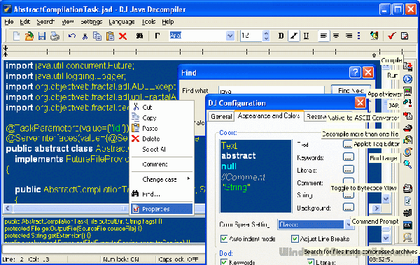The height and width of the screenshot is (265, 420).
Task: Click the Find Next button
Action: 351,90
